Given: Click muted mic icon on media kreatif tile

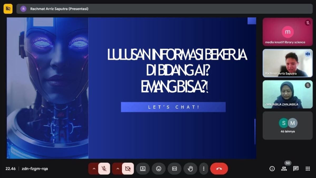Looking at the screenshot, I should (308, 23).
